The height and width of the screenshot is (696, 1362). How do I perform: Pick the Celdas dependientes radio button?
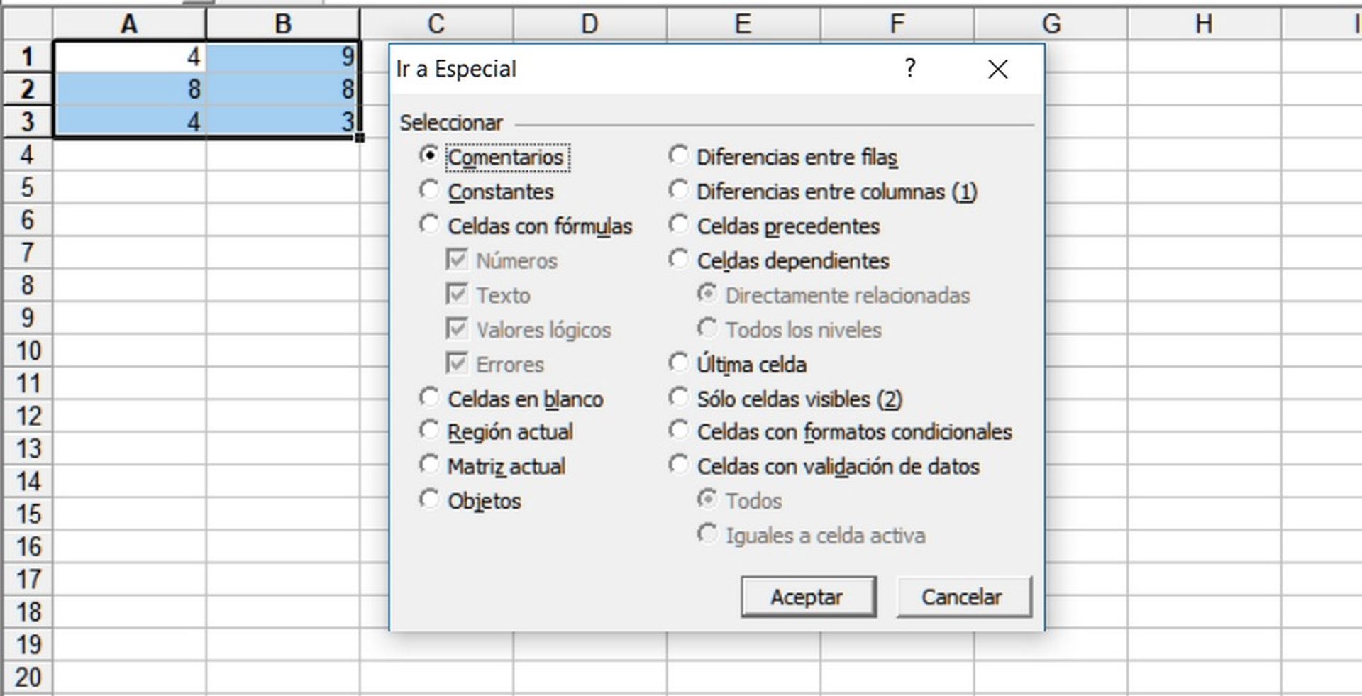679,260
